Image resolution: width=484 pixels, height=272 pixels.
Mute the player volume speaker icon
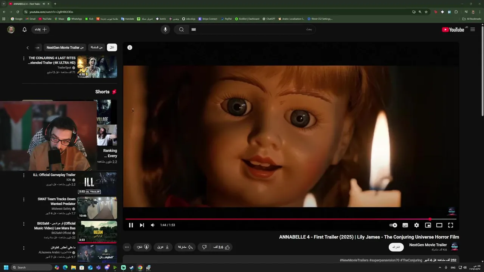(x=153, y=225)
